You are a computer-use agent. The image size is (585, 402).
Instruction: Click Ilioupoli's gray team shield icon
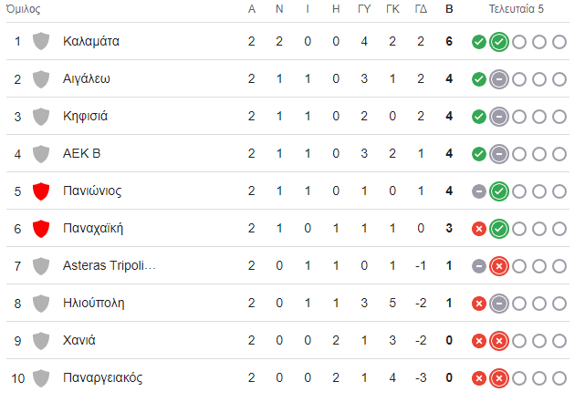pos(40,303)
